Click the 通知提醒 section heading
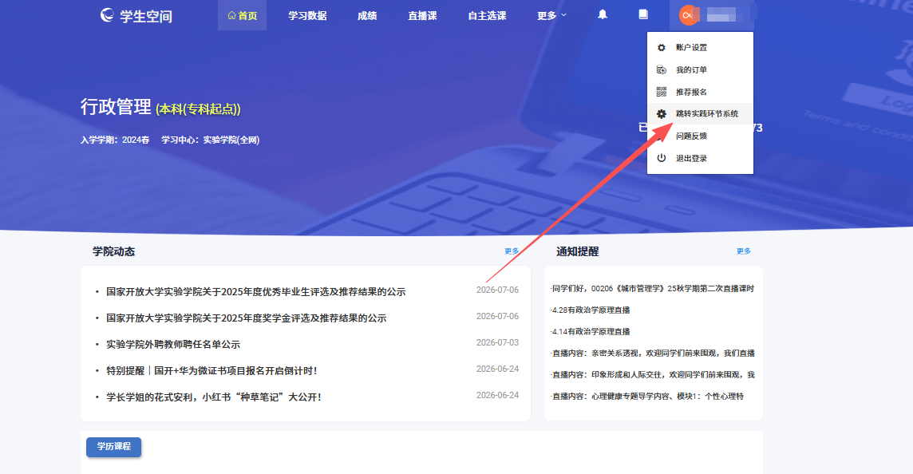 click(x=577, y=251)
